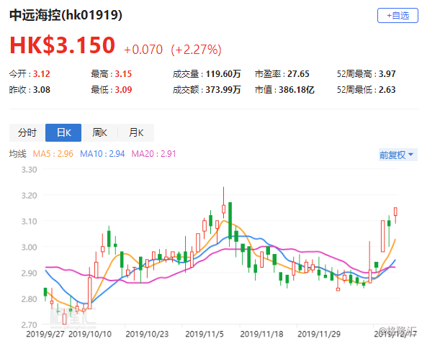The width and height of the screenshot is (422, 341).
Task: Click 昨收 value 3.08
Action: pos(42,90)
